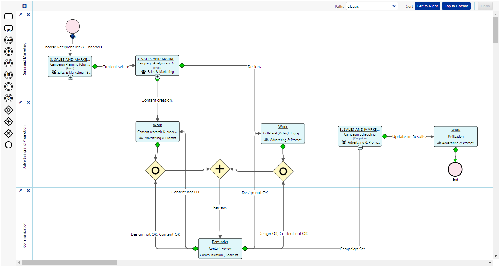Open the Paths Classic dropdown
Viewport: 500px width, 266px height.
[372, 6]
